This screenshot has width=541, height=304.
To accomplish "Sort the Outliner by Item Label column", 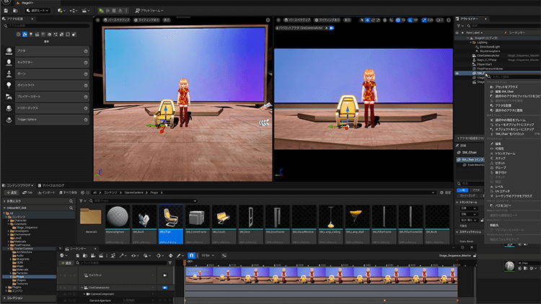I will (475, 32).
